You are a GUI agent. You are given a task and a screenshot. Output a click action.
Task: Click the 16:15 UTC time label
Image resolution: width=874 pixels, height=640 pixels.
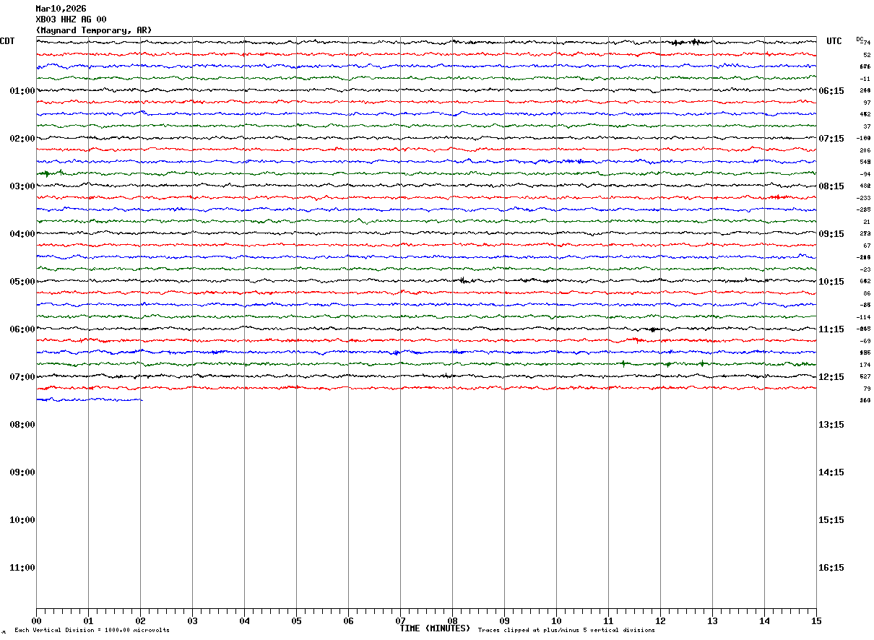click(831, 568)
